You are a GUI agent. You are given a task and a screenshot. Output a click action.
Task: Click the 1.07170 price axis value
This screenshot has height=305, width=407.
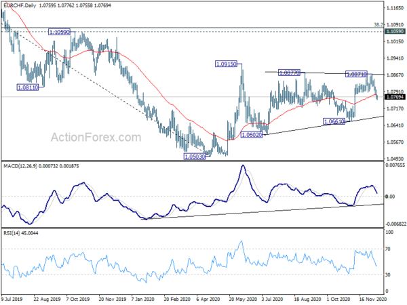tap(395, 108)
